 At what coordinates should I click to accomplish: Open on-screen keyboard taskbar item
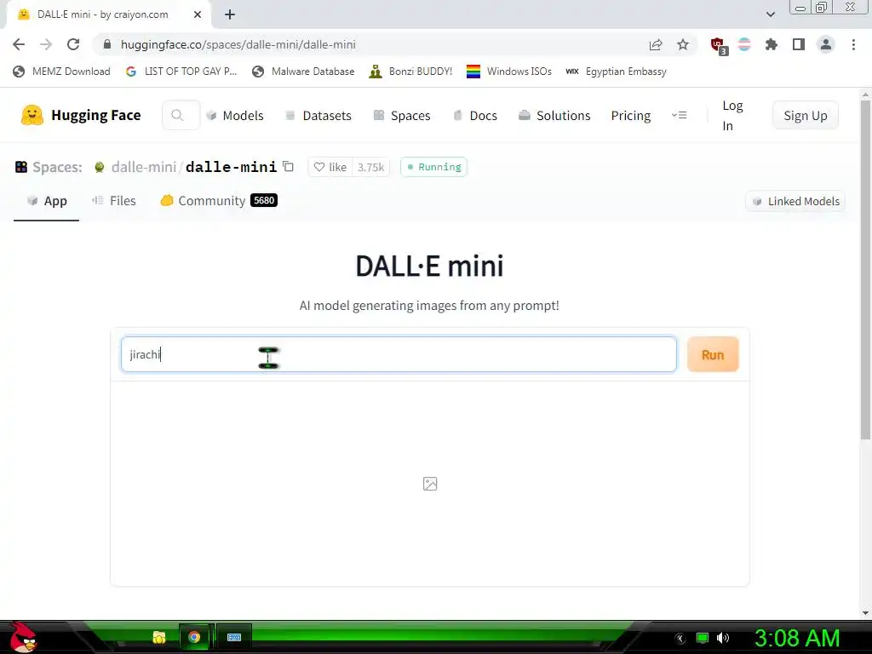(234, 637)
